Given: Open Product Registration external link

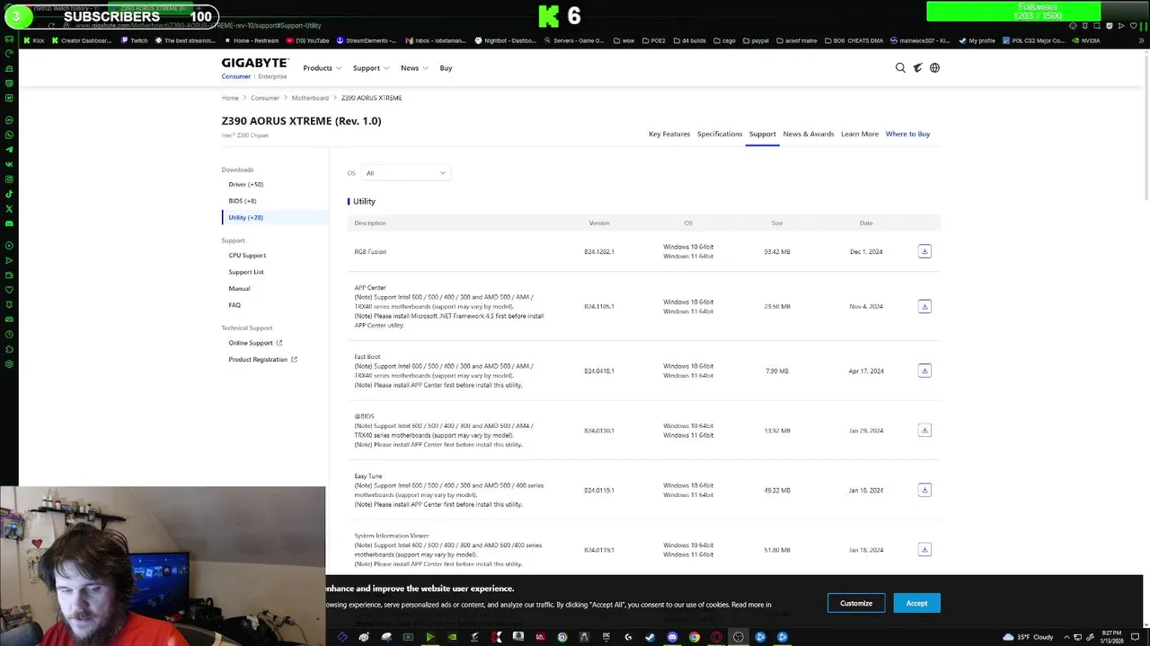Looking at the screenshot, I should pyautogui.click(x=262, y=359).
